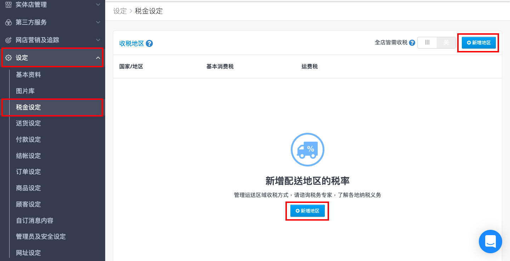Select 图片库 in sidebar
This screenshot has width=510, height=261.
tap(25, 91)
